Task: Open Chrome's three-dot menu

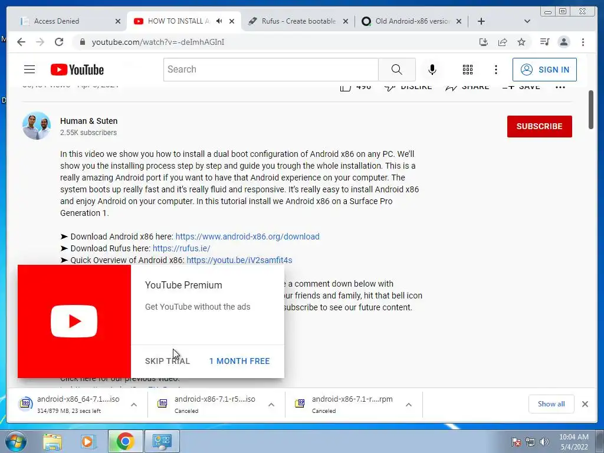Action: pos(583,42)
